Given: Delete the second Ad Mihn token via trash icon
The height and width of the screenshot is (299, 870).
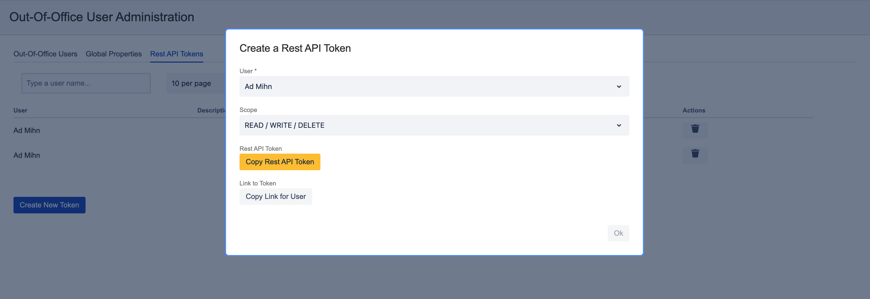Looking at the screenshot, I should (x=695, y=155).
